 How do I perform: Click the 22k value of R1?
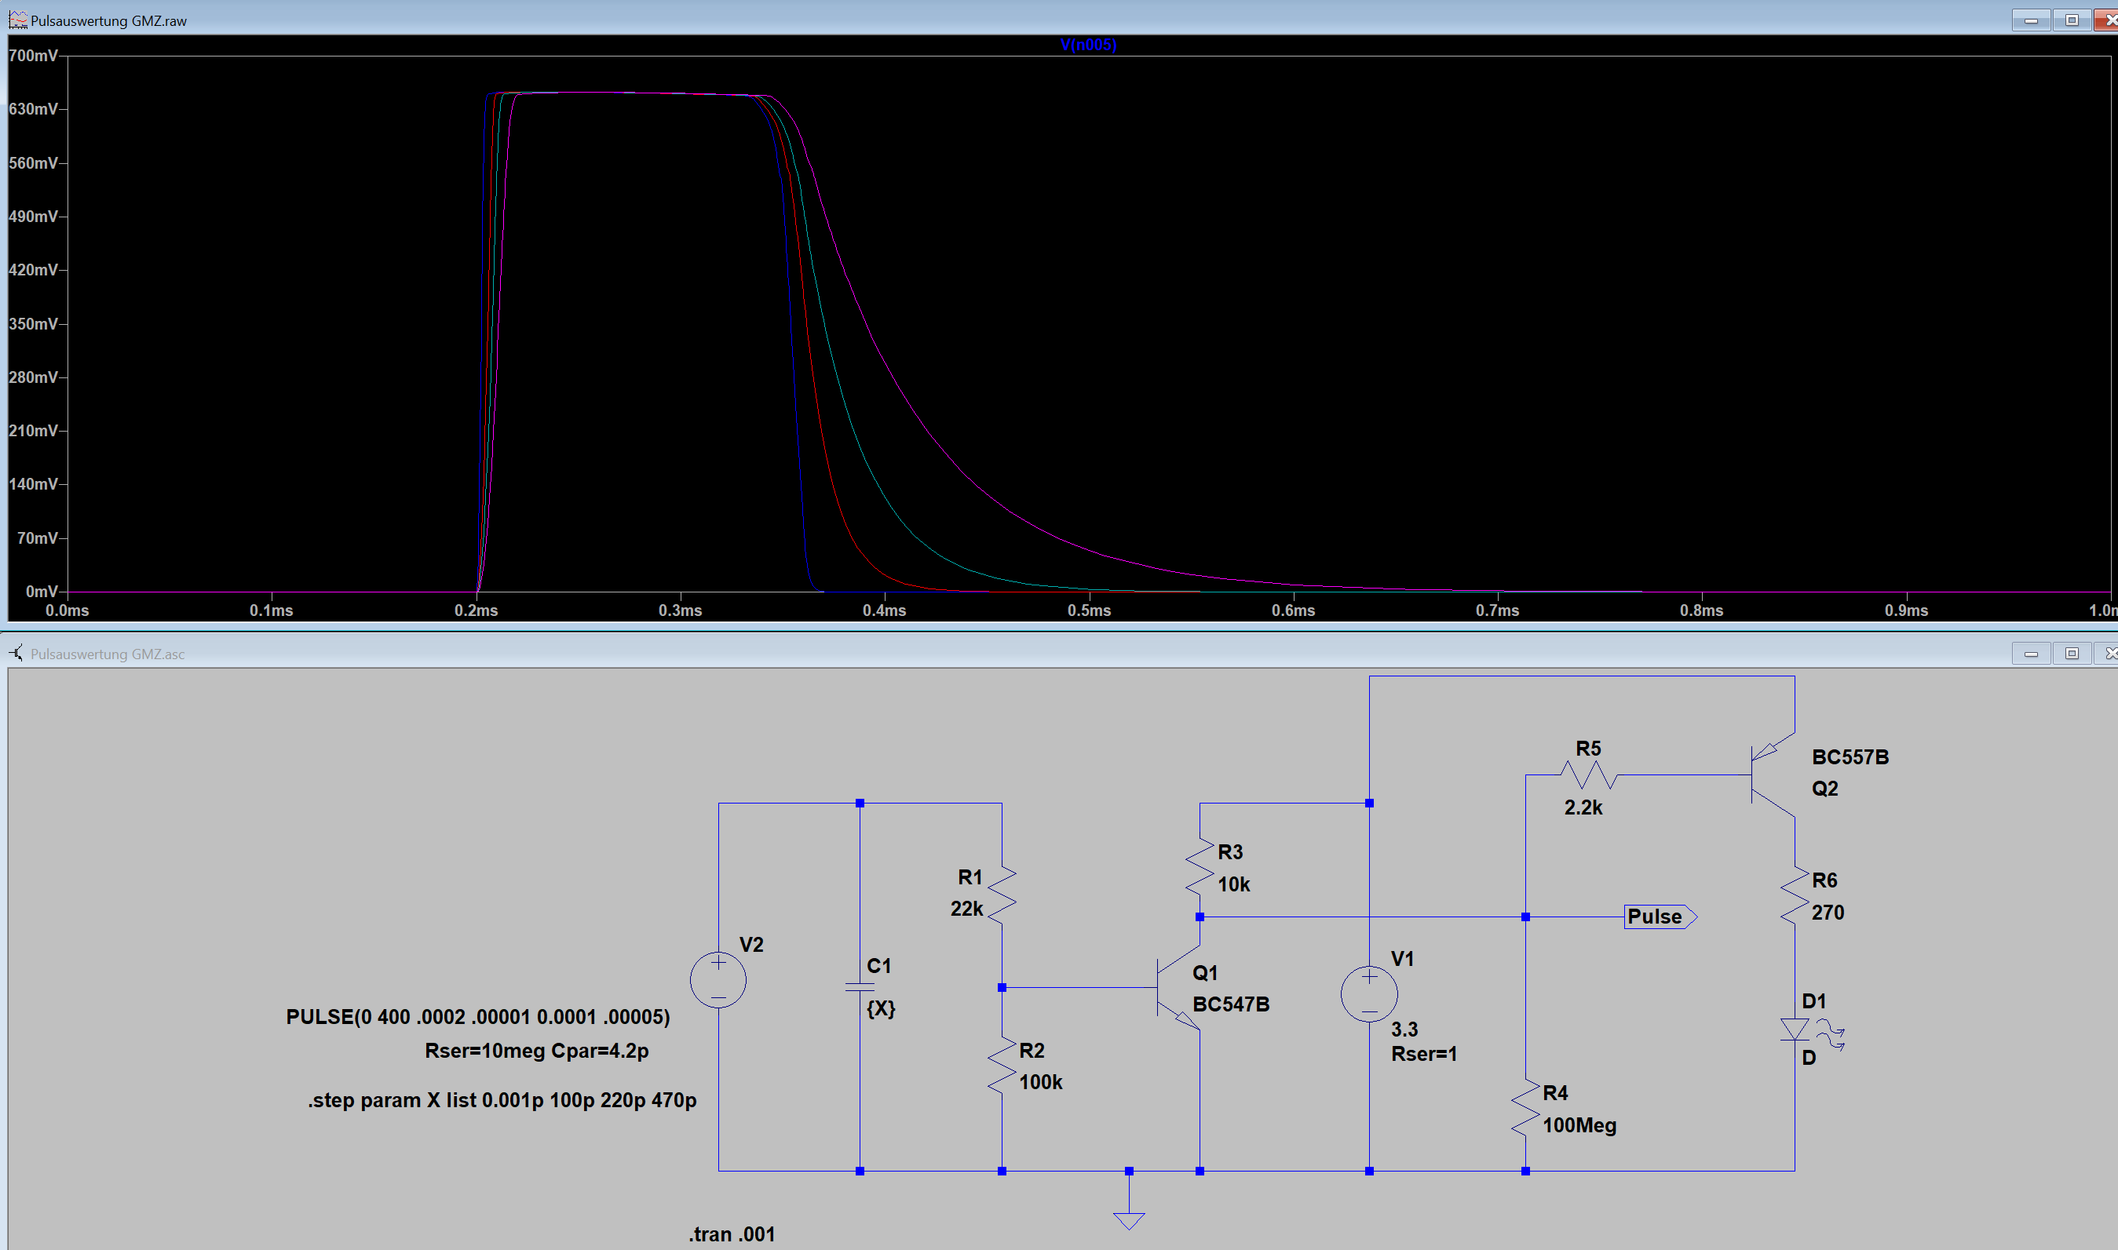[966, 909]
